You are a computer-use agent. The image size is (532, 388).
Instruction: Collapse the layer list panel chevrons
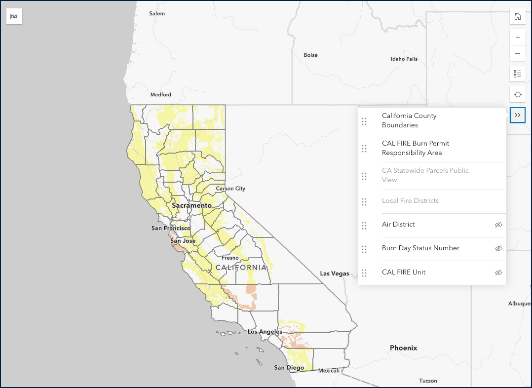(517, 115)
